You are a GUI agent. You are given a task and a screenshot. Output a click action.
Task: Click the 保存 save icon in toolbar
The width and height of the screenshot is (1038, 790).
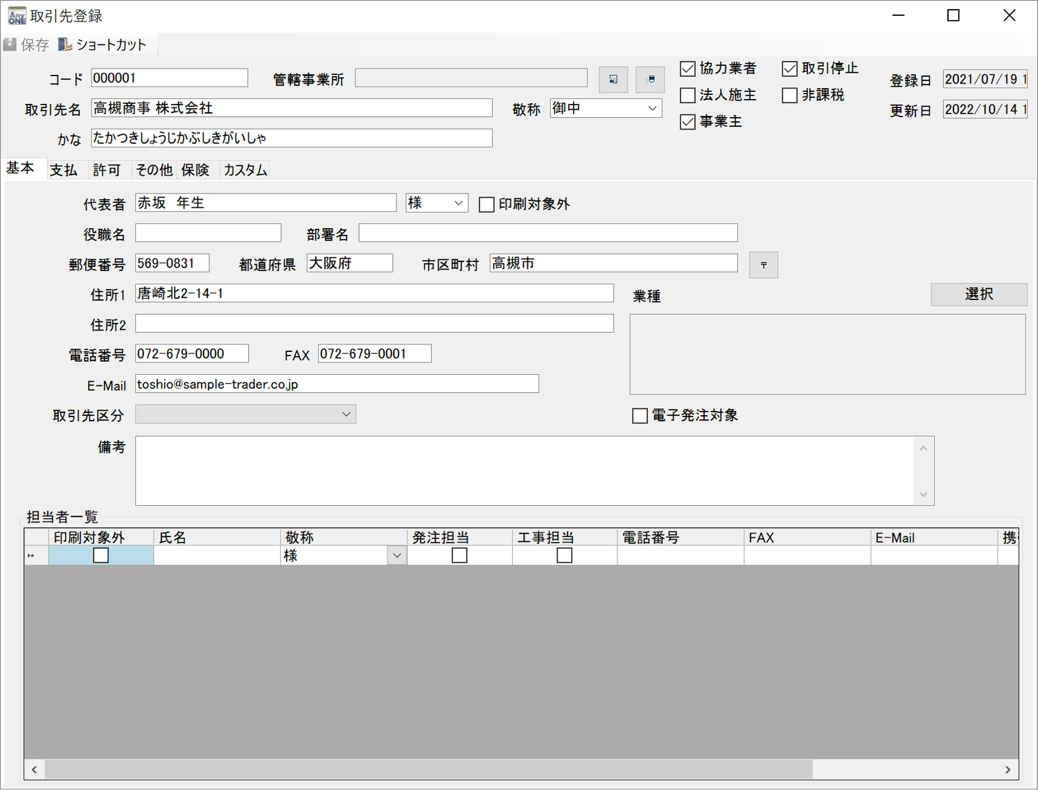point(10,45)
